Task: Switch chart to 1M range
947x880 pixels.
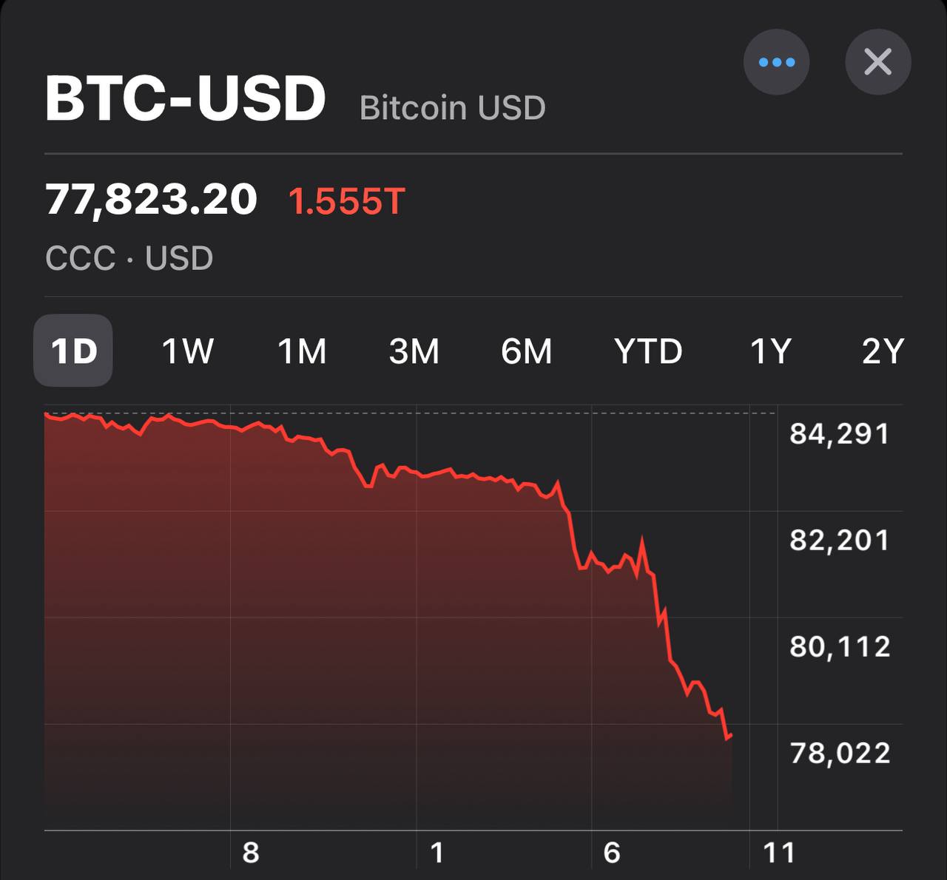Action: [302, 351]
